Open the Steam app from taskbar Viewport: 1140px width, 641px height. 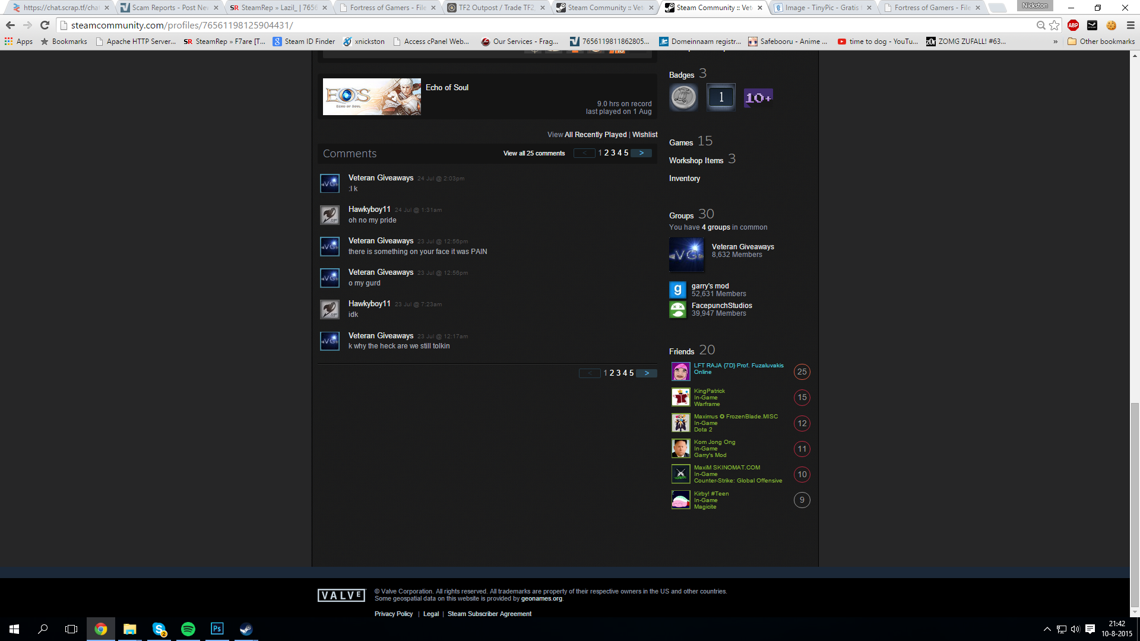coord(246,629)
